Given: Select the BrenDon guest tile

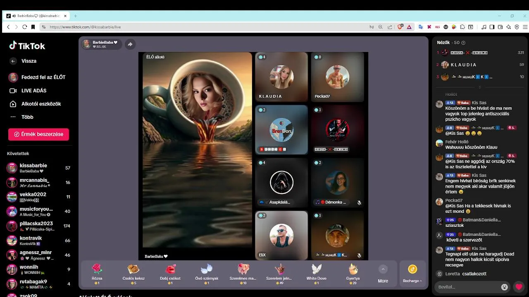Looking at the screenshot, I should pyautogui.click(x=281, y=130).
